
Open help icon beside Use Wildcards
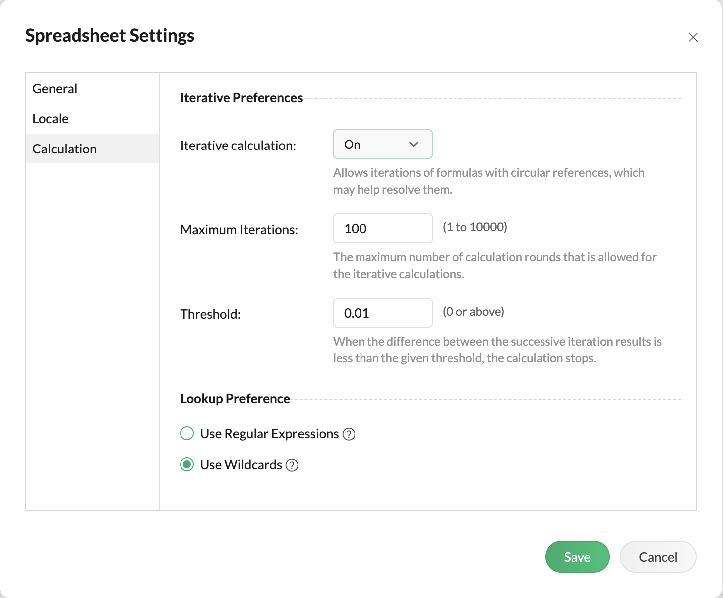[292, 465]
